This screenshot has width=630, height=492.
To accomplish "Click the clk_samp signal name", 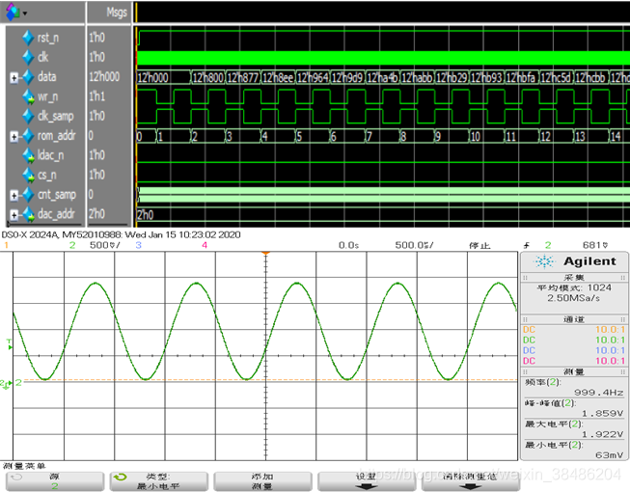I will click(x=55, y=117).
